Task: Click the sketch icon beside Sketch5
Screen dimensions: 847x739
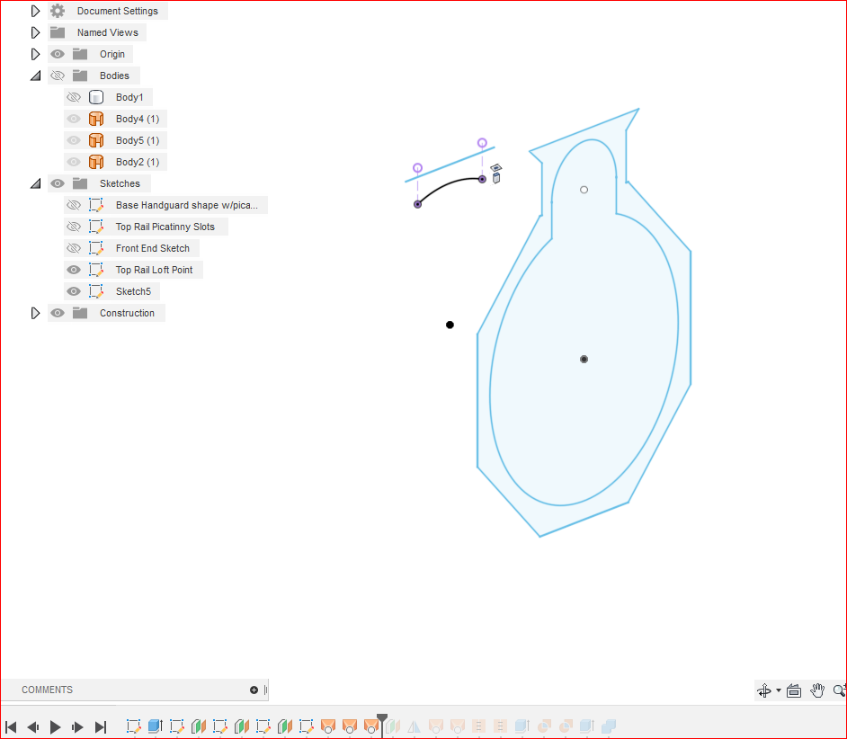Action: [x=96, y=290]
